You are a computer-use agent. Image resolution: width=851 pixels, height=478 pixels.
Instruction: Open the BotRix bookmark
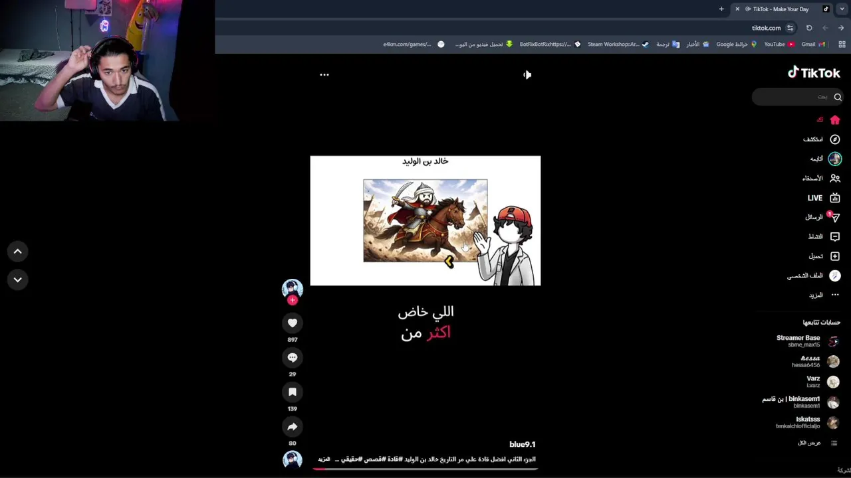pyautogui.click(x=550, y=44)
